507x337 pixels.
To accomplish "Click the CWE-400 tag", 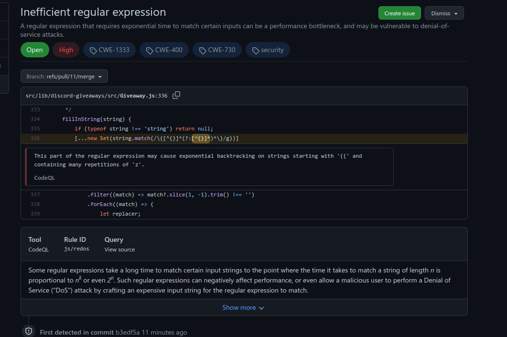I will (x=164, y=50).
